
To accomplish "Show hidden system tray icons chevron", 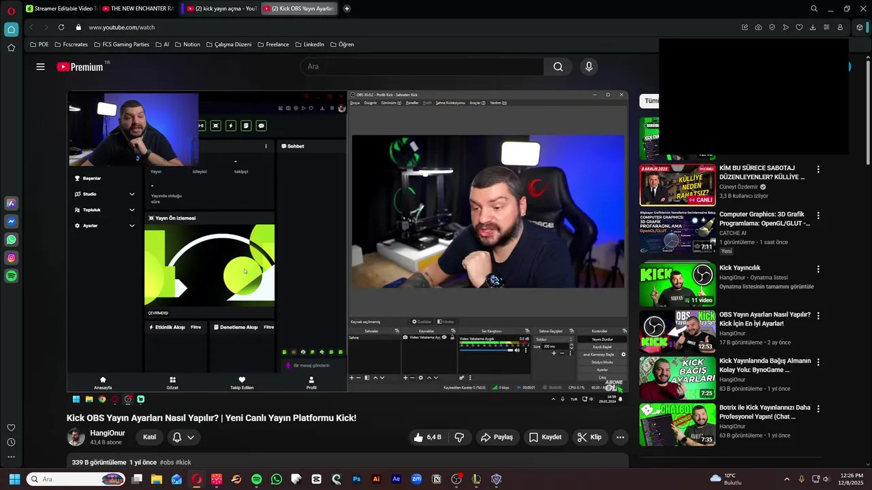I will click(x=787, y=479).
